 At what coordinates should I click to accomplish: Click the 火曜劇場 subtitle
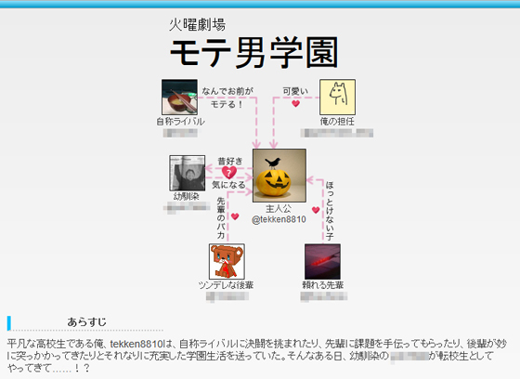197,24
